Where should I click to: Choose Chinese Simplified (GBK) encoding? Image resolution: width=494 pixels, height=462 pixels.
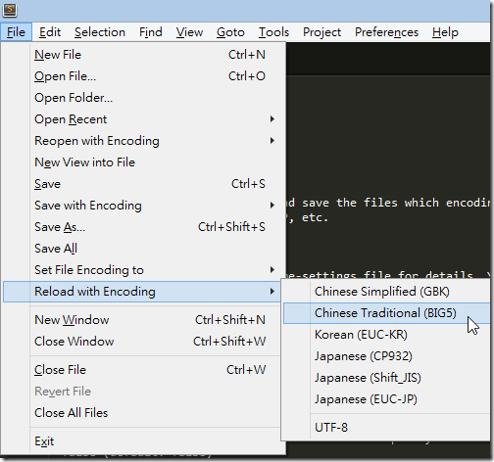point(386,292)
